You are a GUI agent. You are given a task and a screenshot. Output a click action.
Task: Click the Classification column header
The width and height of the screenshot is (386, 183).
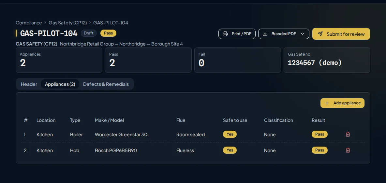(x=278, y=120)
